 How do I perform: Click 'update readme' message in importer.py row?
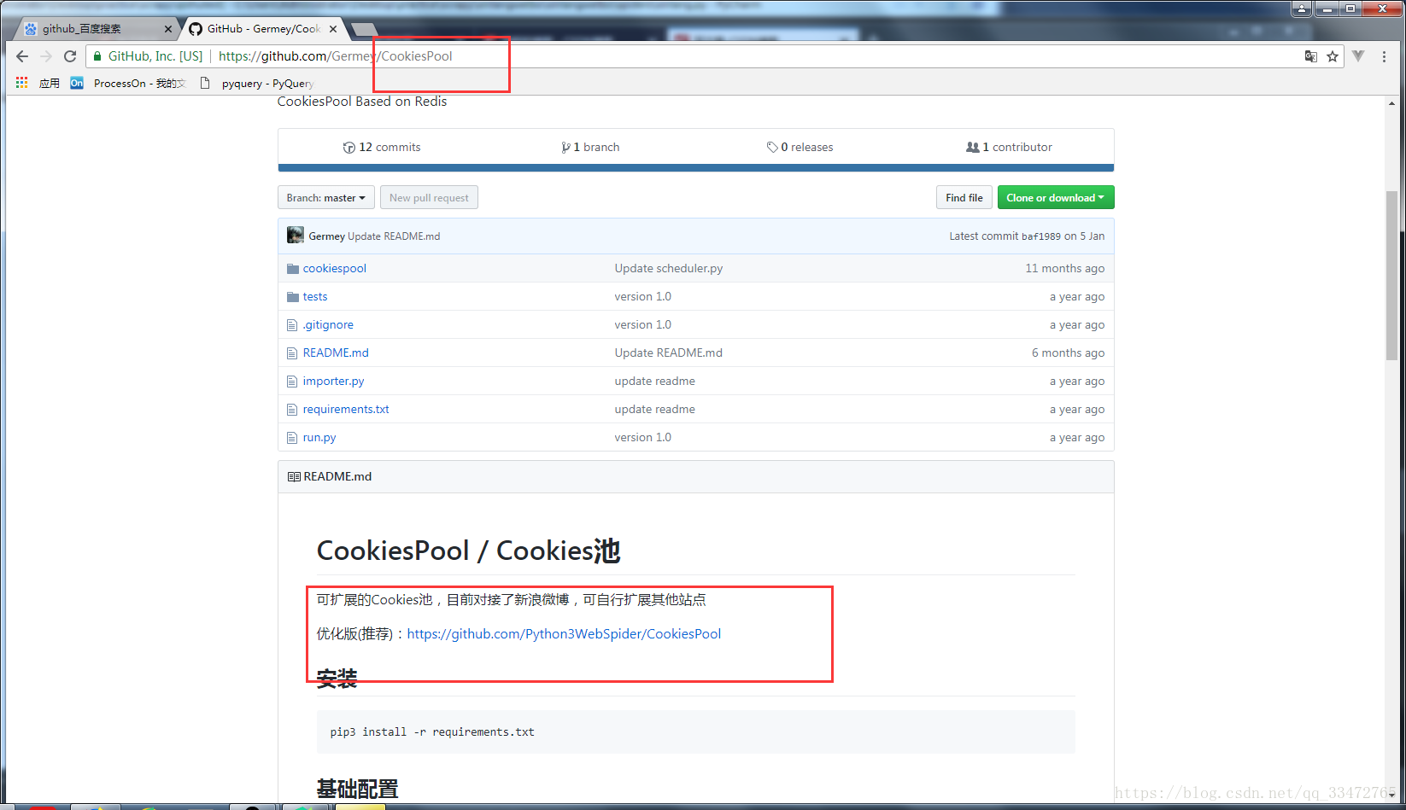point(655,381)
